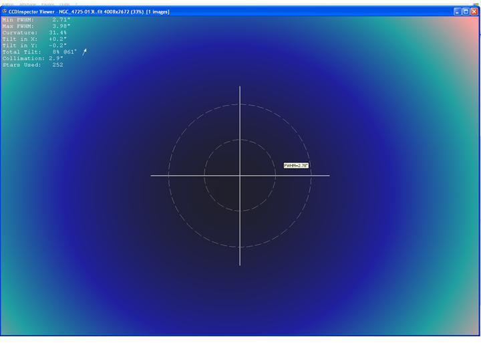The width and height of the screenshot is (481, 361).
Task: Click the Tilt in X +0.2" line
Action: point(35,39)
